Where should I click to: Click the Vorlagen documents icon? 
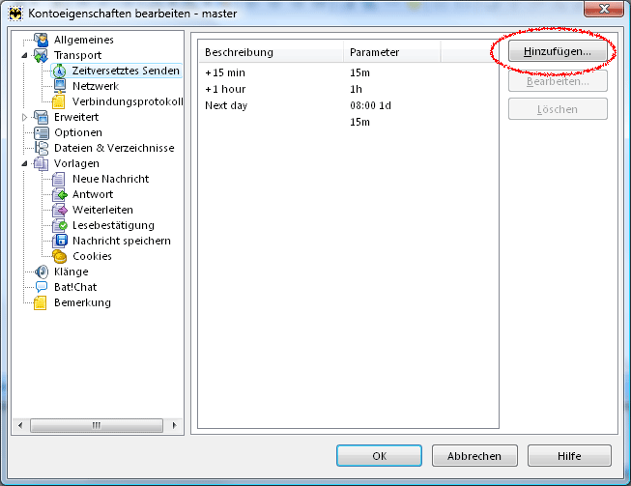click(x=41, y=163)
